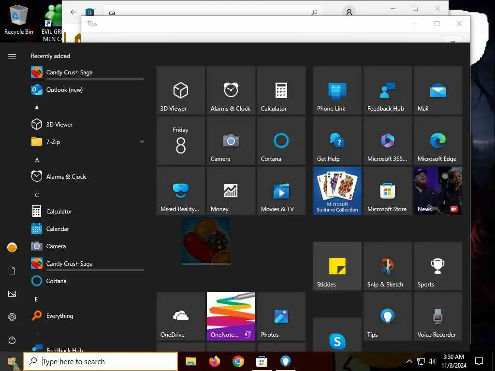Screen dimensions: 495x371
Task: Open the 3D Viewer tile
Action: pos(181,90)
